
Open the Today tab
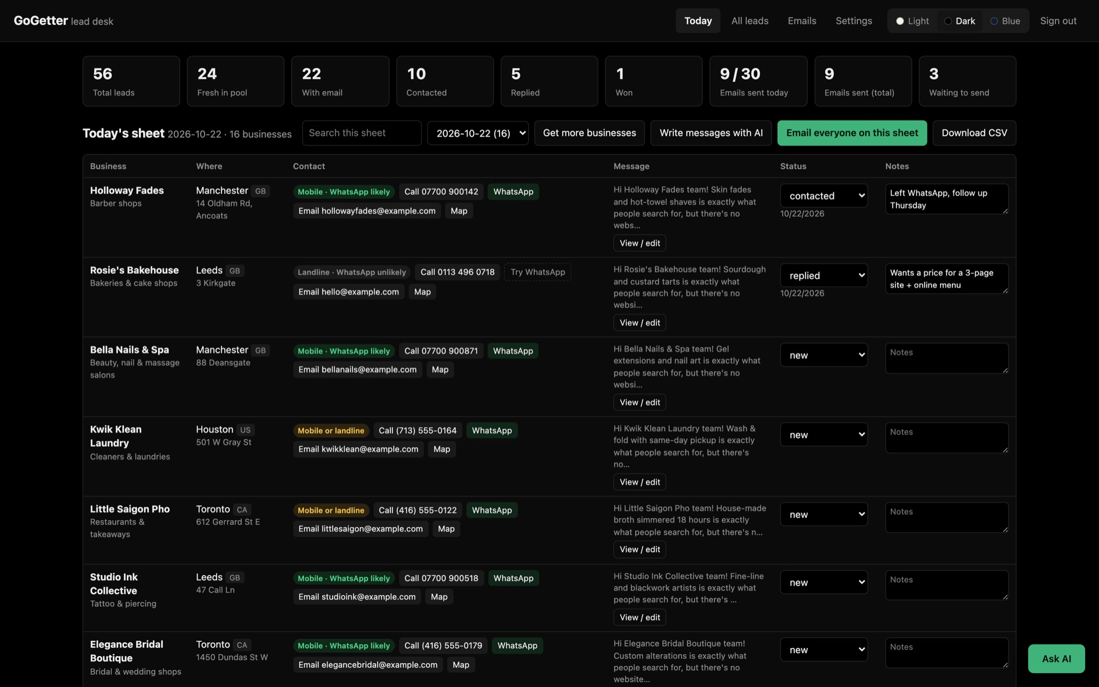(698, 21)
